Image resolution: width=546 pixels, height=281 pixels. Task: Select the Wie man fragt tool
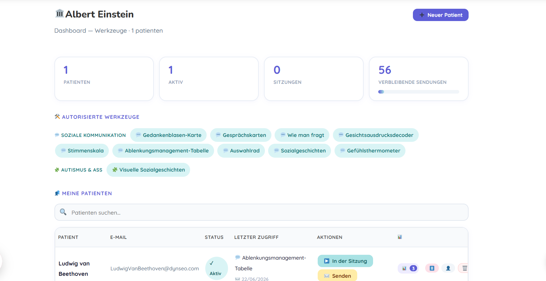(x=302, y=135)
